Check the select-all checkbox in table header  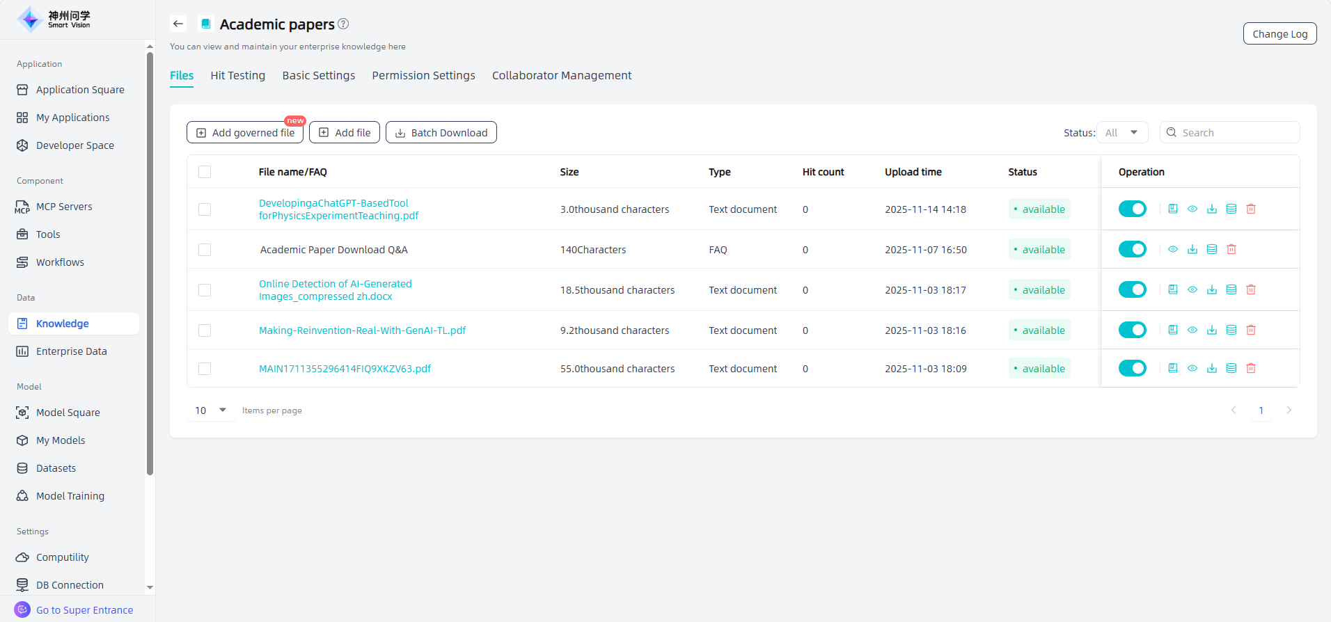(x=205, y=172)
